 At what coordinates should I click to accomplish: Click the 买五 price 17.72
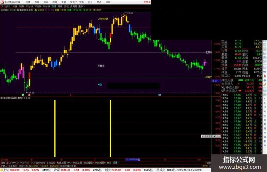[238, 47]
